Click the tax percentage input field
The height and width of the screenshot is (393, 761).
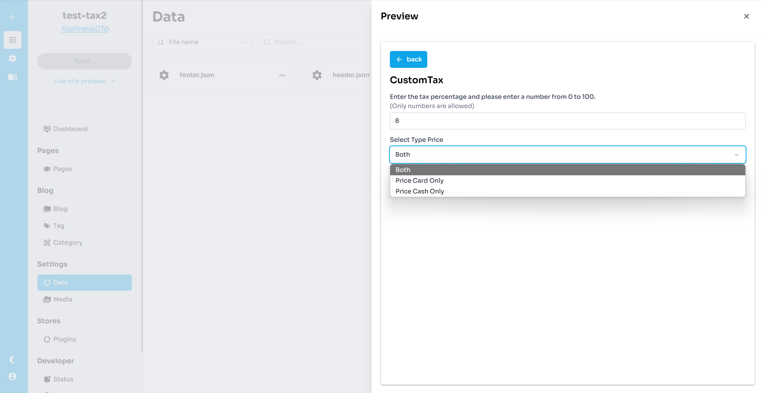tap(567, 121)
